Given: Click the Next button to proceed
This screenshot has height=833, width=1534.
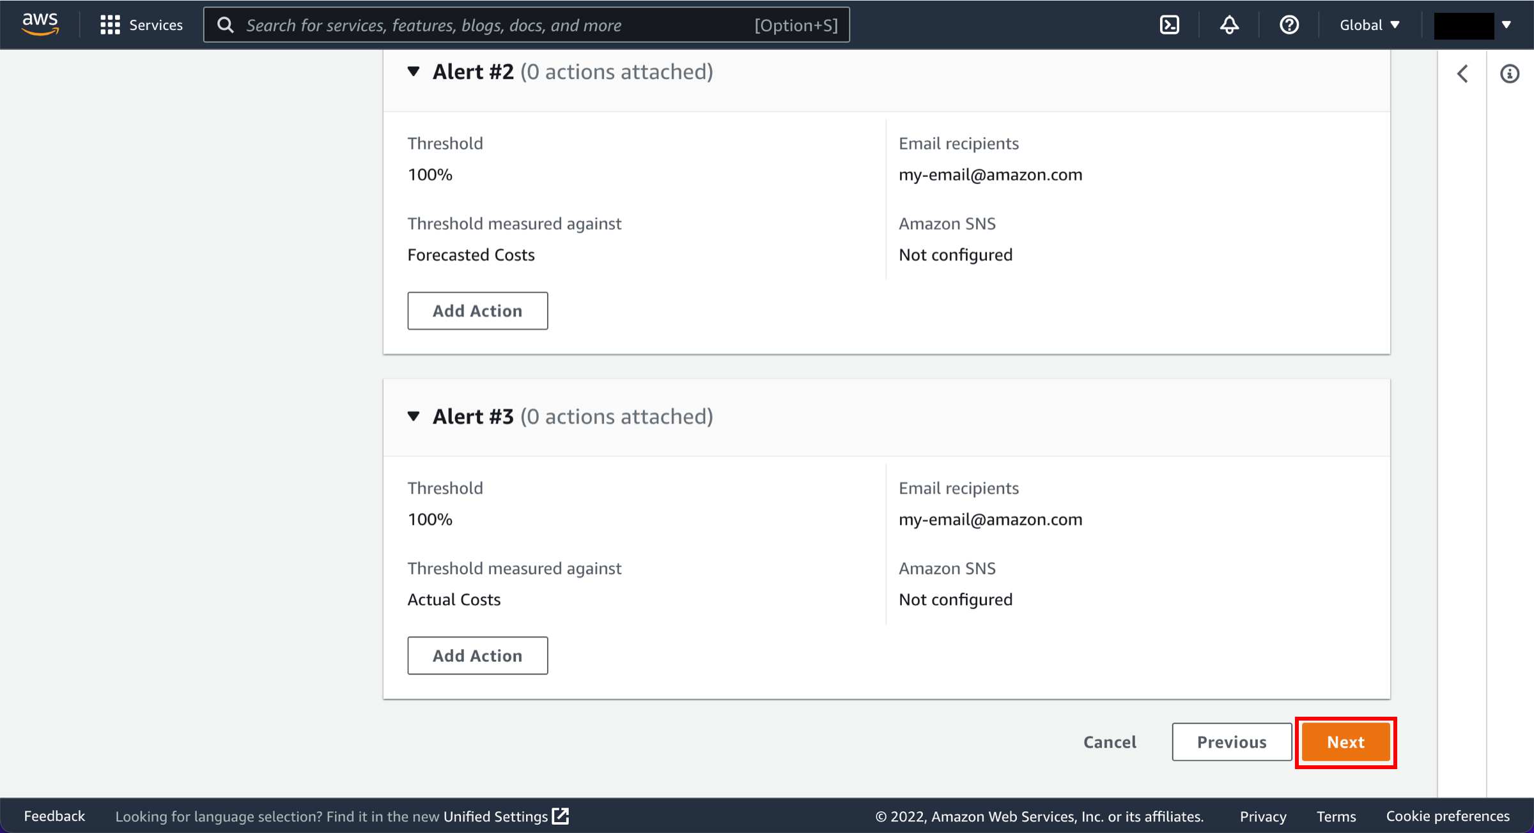Looking at the screenshot, I should coord(1345,740).
